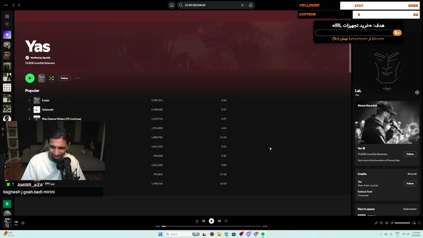This screenshot has width=423, height=238.
Task: Follow Yas in the About the artist card
Action: (x=410, y=154)
